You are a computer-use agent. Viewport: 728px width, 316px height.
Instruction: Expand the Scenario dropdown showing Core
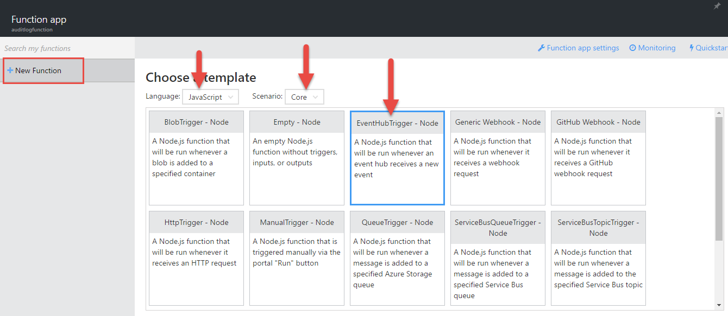pos(304,97)
